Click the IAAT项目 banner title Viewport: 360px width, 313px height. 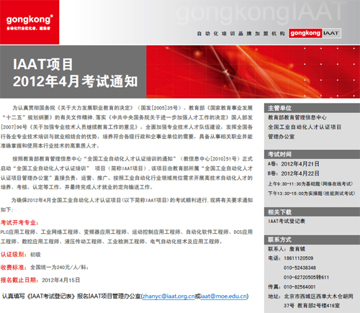[42, 64]
